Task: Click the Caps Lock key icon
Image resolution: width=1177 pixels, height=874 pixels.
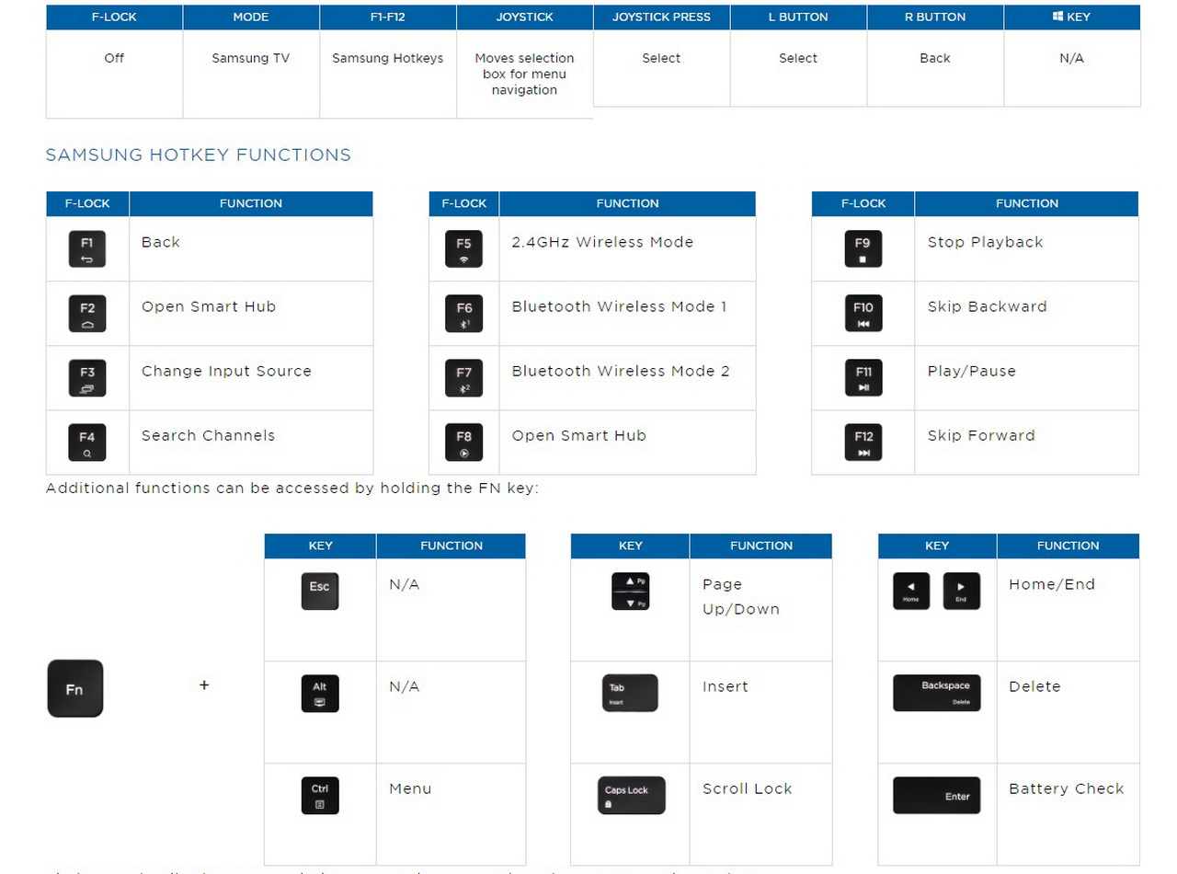Action: click(x=631, y=796)
